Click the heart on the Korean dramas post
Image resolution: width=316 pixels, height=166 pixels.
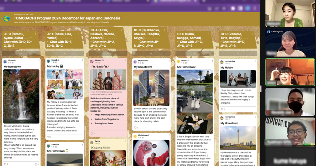pos(49,137)
